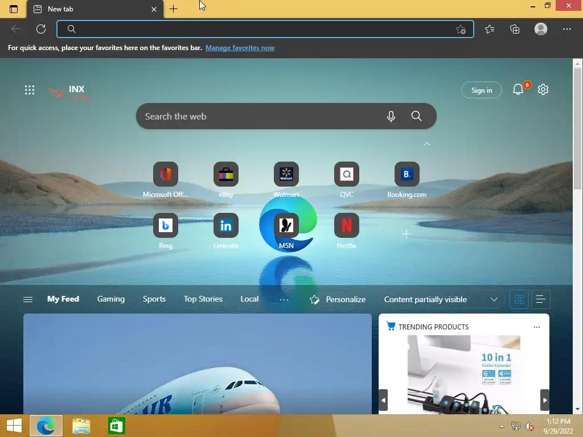The width and height of the screenshot is (583, 437).
Task: Open the Netflix quick link
Action: 347,231
